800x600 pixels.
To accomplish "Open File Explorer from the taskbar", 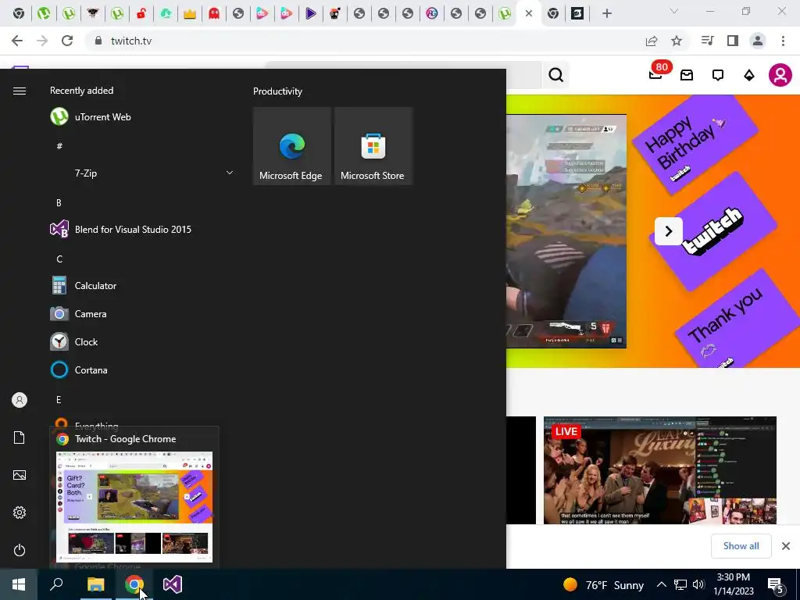I will (95, 584).
